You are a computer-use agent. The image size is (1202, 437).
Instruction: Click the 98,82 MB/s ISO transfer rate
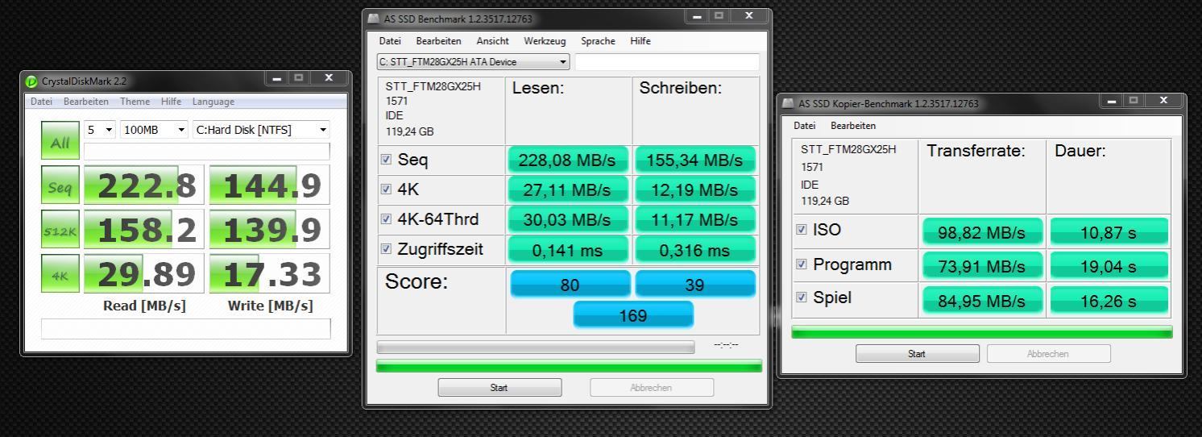tap(982, 233)
